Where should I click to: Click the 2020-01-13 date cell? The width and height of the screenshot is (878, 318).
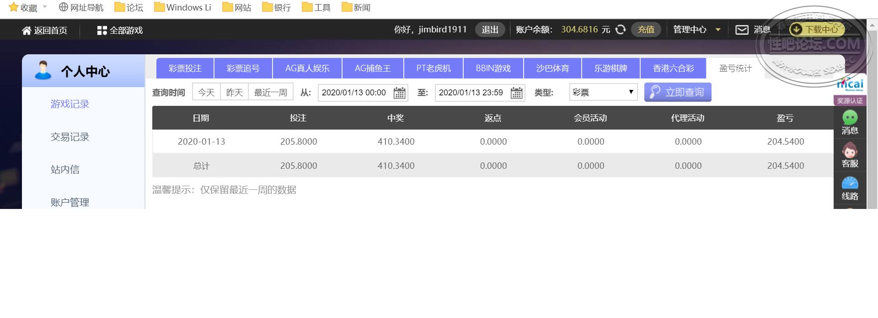(x=201, y=141)
